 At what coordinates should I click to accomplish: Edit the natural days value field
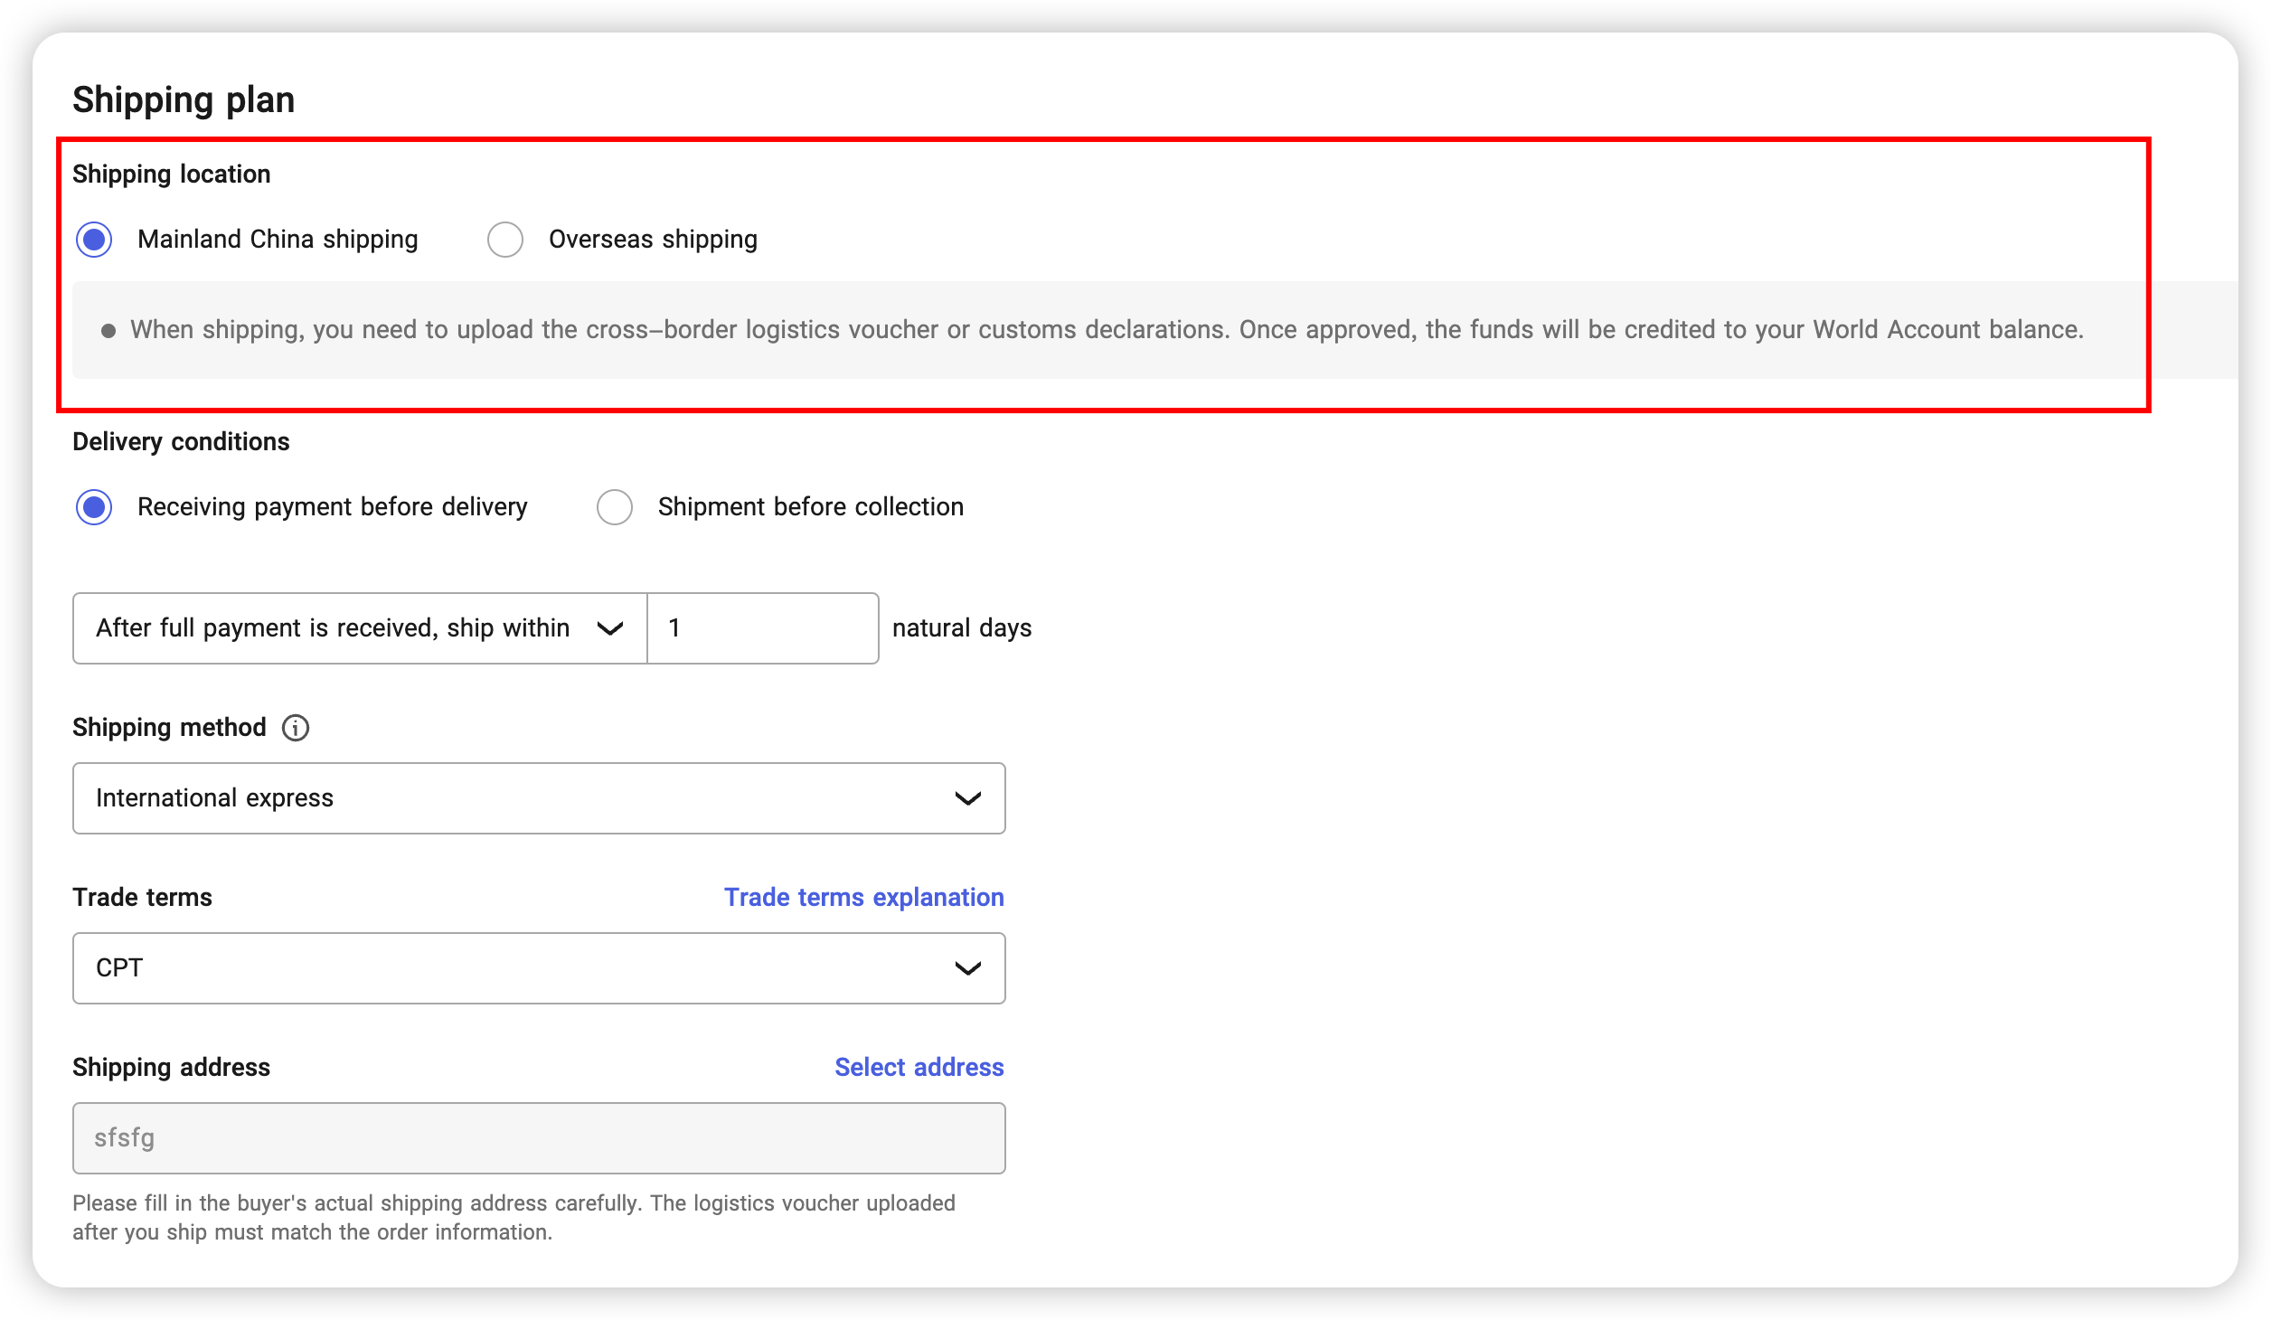point(762,627)
